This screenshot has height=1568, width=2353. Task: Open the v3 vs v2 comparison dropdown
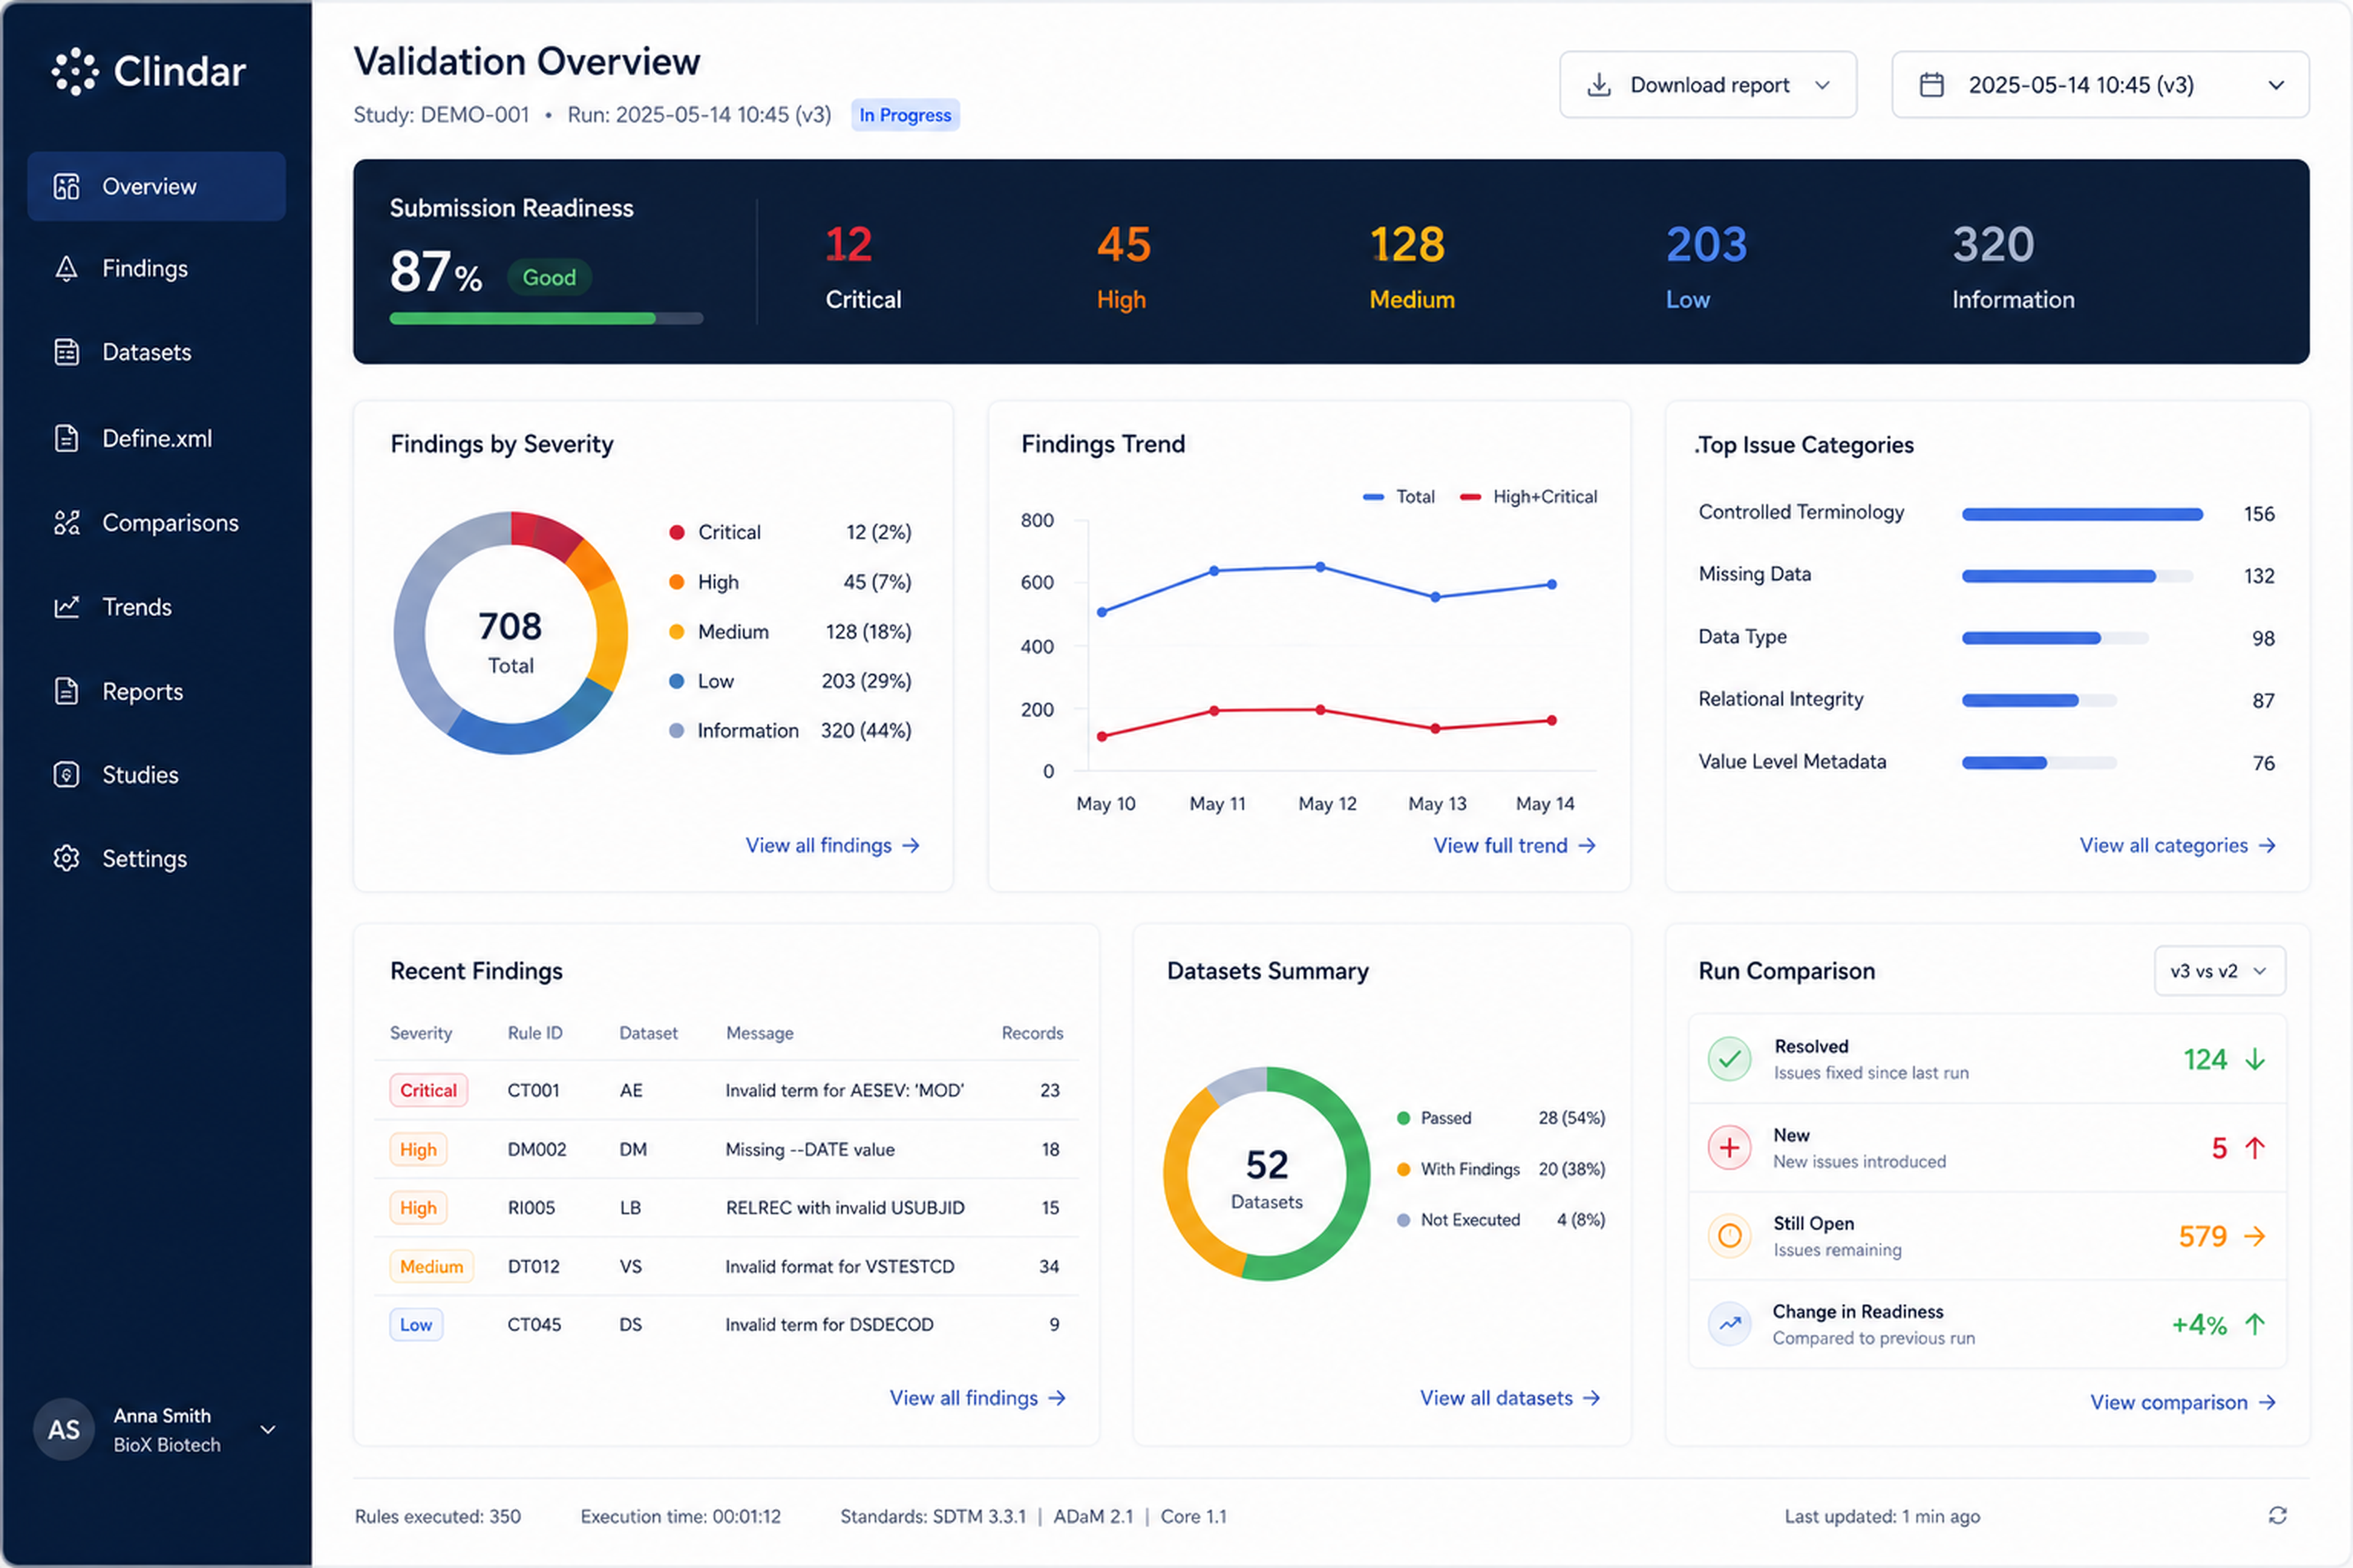2220,971
